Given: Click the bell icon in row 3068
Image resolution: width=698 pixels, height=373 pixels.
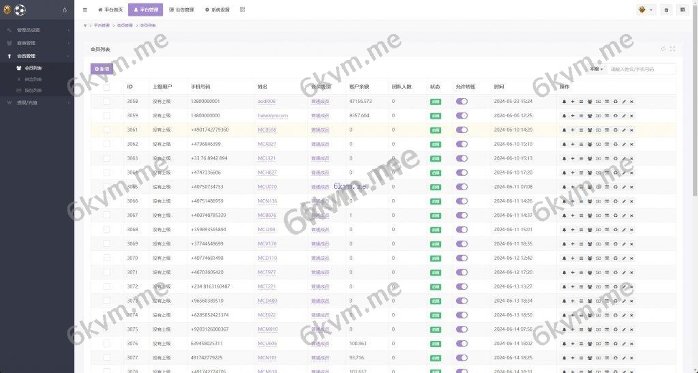Looking at the screenshot, I should click(x=564, y=230).
